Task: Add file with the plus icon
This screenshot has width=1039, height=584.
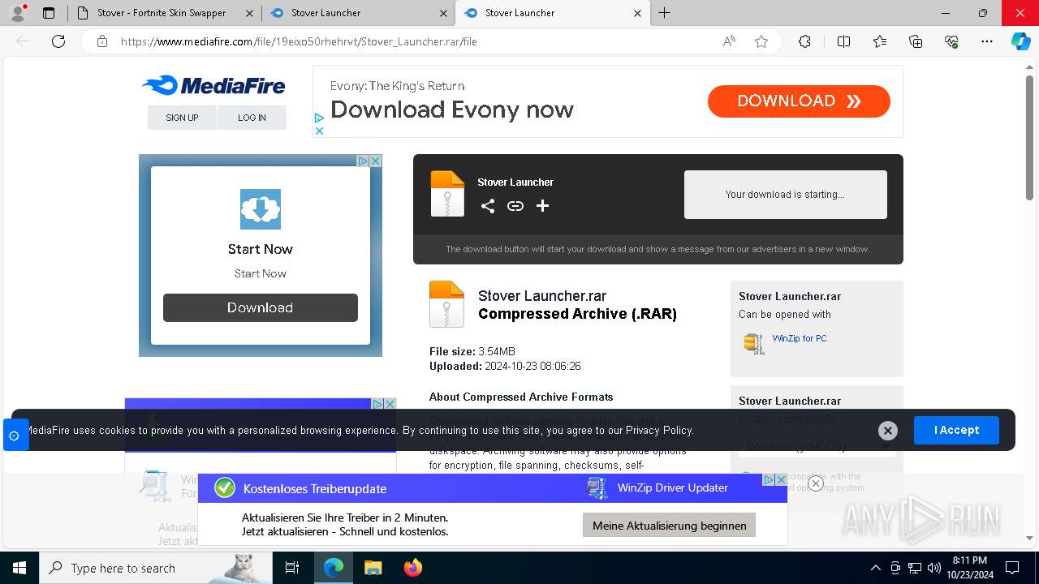Action: click(x=543, y=206)
